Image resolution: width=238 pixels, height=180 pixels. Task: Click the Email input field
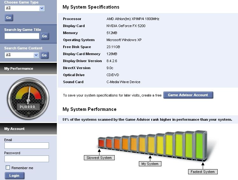tap(27, 146)
